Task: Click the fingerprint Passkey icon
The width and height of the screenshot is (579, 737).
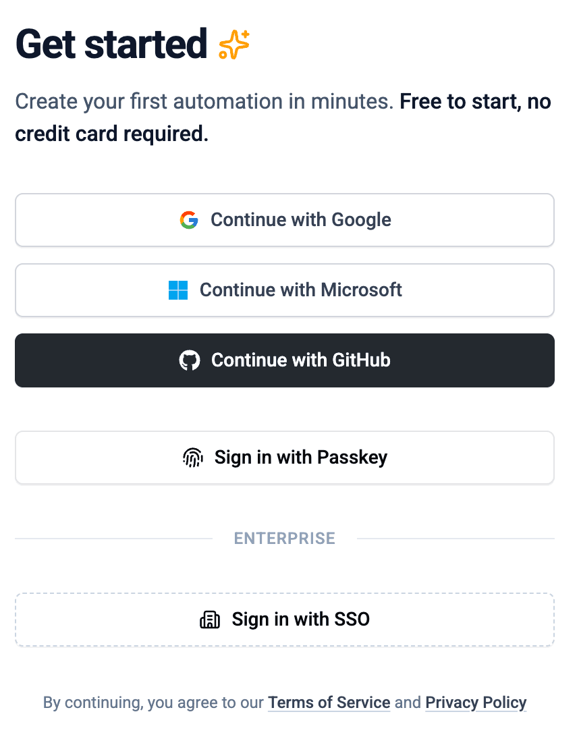Action: [x=193, y=458]
